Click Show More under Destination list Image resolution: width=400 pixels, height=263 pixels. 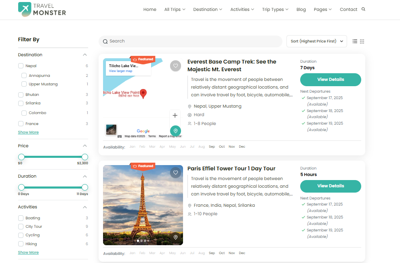pyautogui.click(x=28, y=132)
